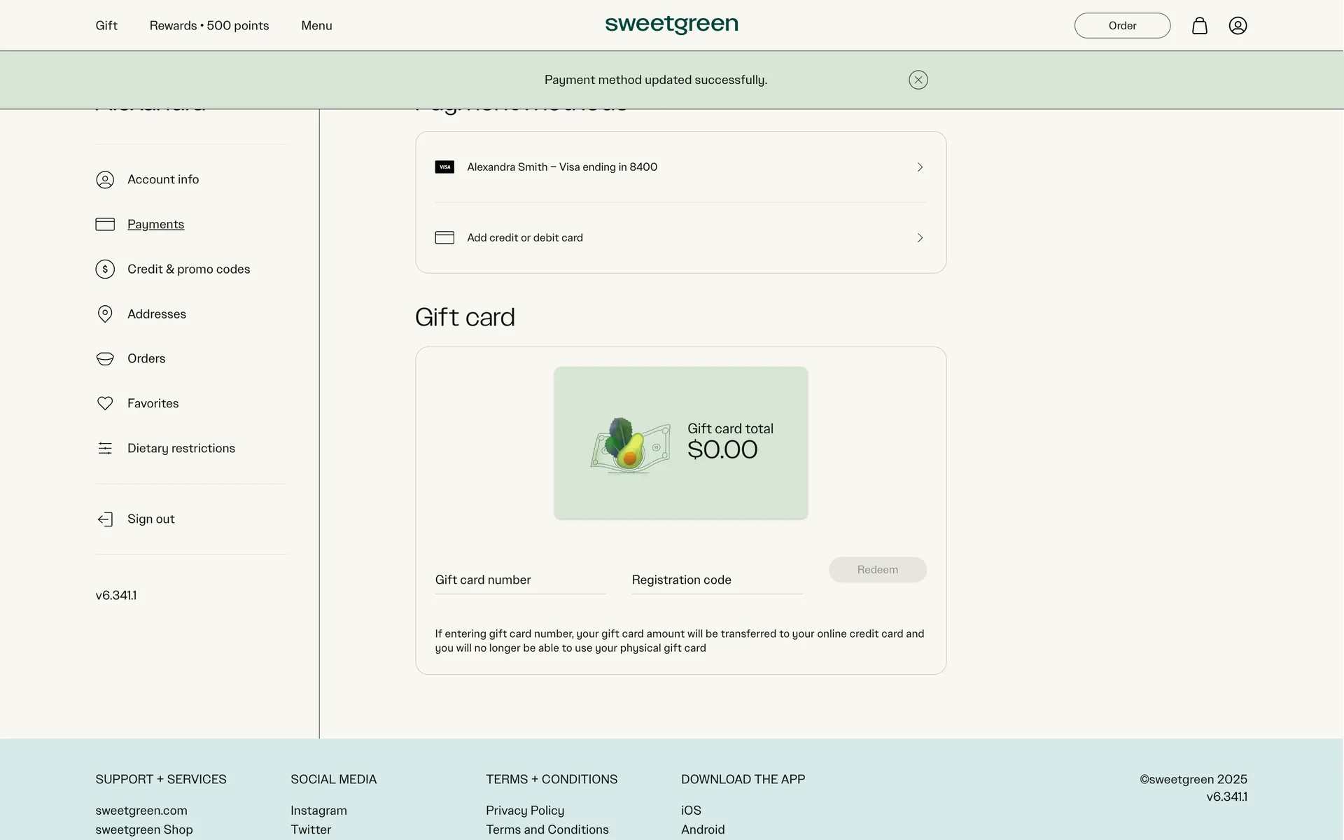Viewport: 1344px width, 840px height.
Task: Focus the Registration code field
Action: tap(717, 580)
